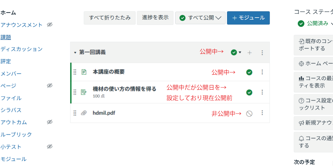Toggle published status of 機材の使い方の情報を得る

tap(249, 92)
